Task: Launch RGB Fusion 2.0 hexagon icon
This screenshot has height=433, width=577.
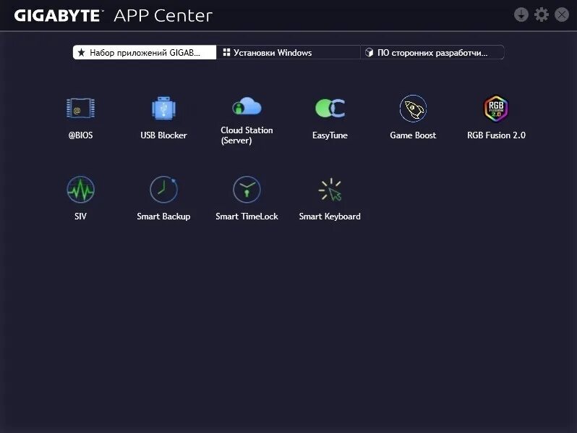Action: click(496, 108)
